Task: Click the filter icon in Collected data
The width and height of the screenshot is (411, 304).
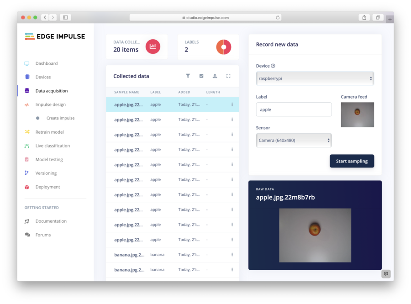Action: tap(188, 76)
